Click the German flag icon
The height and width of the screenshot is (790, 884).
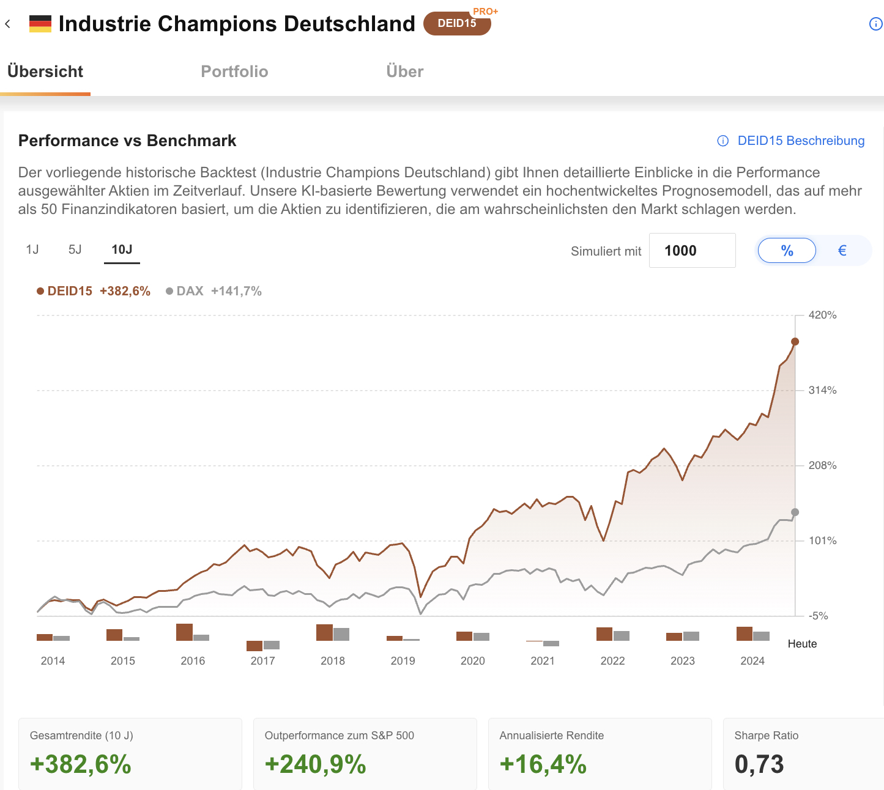tap(40, 24)
